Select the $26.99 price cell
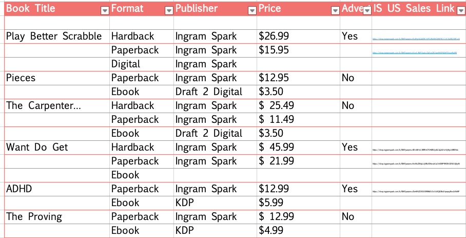Screen dimensions: 466x238 coord(298,36)
